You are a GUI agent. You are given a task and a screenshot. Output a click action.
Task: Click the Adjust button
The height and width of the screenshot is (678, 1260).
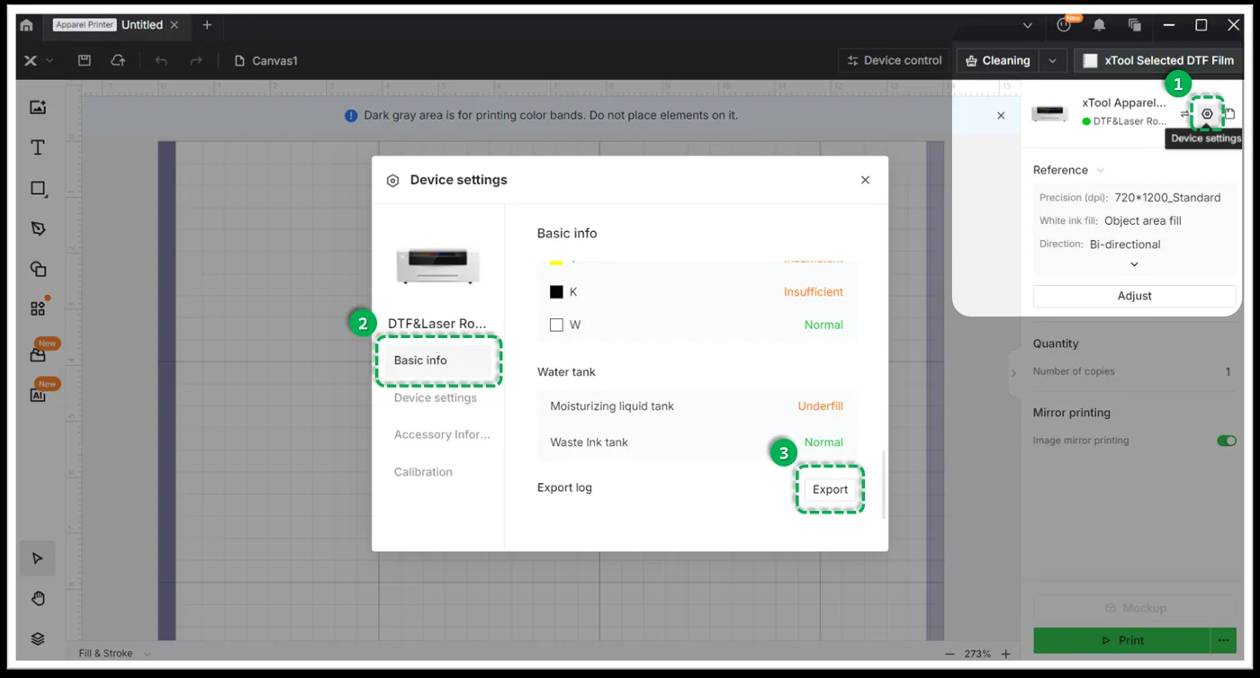coord(1134,296)
